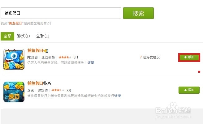View the 7 位好友在玩 friends text
203x124 pixels.
tap(150, 57)
